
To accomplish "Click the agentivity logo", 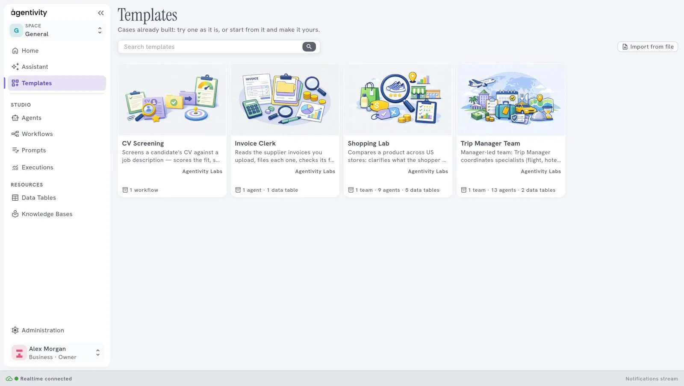I will (x=29, y=13).
